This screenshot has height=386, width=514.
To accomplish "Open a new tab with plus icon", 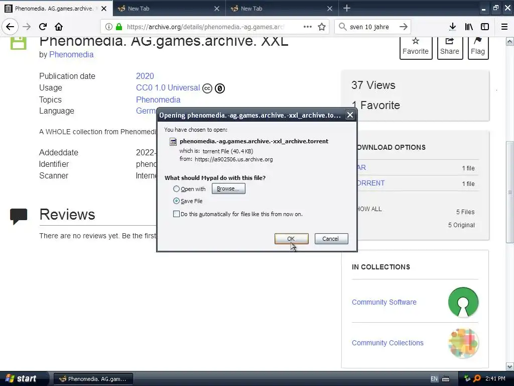I will click(x=347, y=8).
